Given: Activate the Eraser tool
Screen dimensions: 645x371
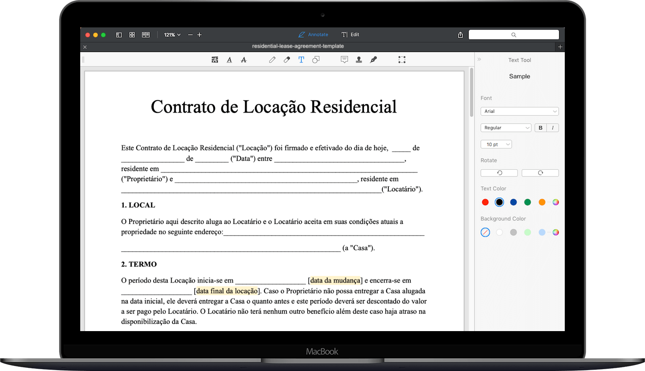Looking at the screenshot, I should (x=287, y=60).
